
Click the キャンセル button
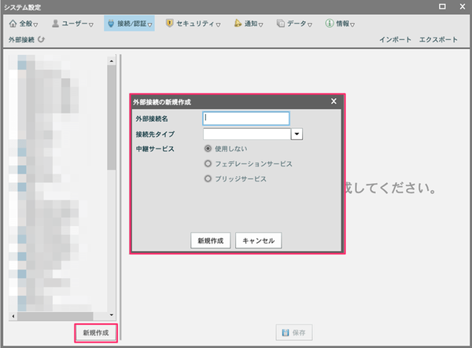point(259,240)
